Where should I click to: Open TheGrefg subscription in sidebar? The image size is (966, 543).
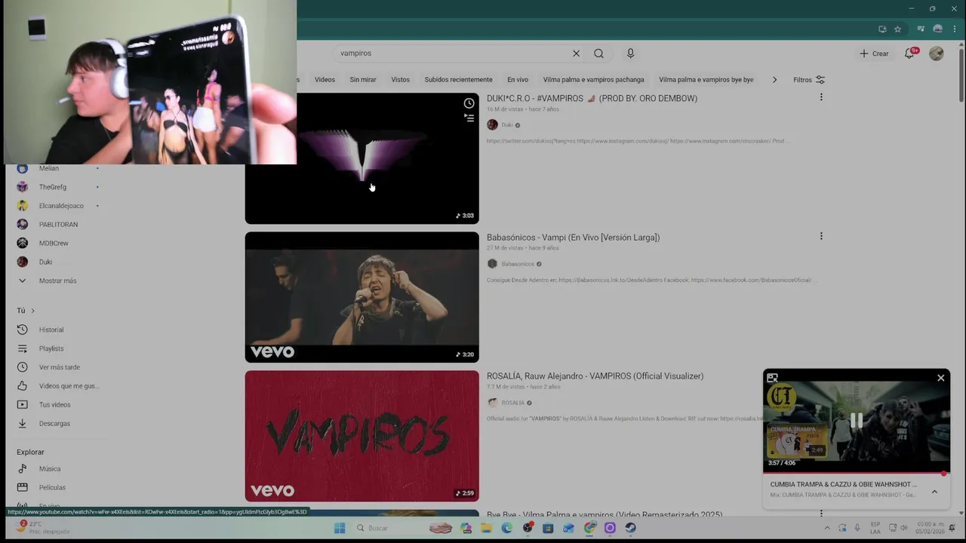coord(53,187)
